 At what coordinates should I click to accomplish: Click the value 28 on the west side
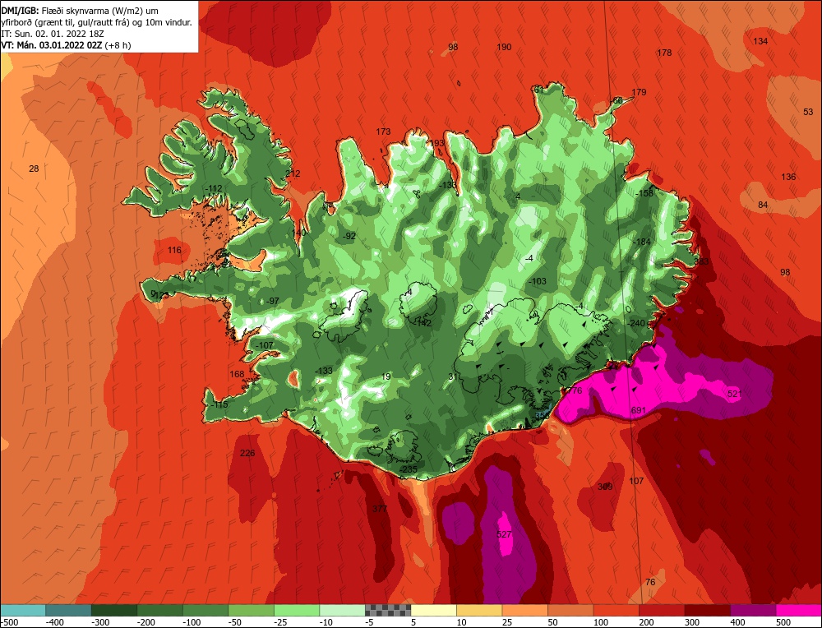tap(34, 169)
